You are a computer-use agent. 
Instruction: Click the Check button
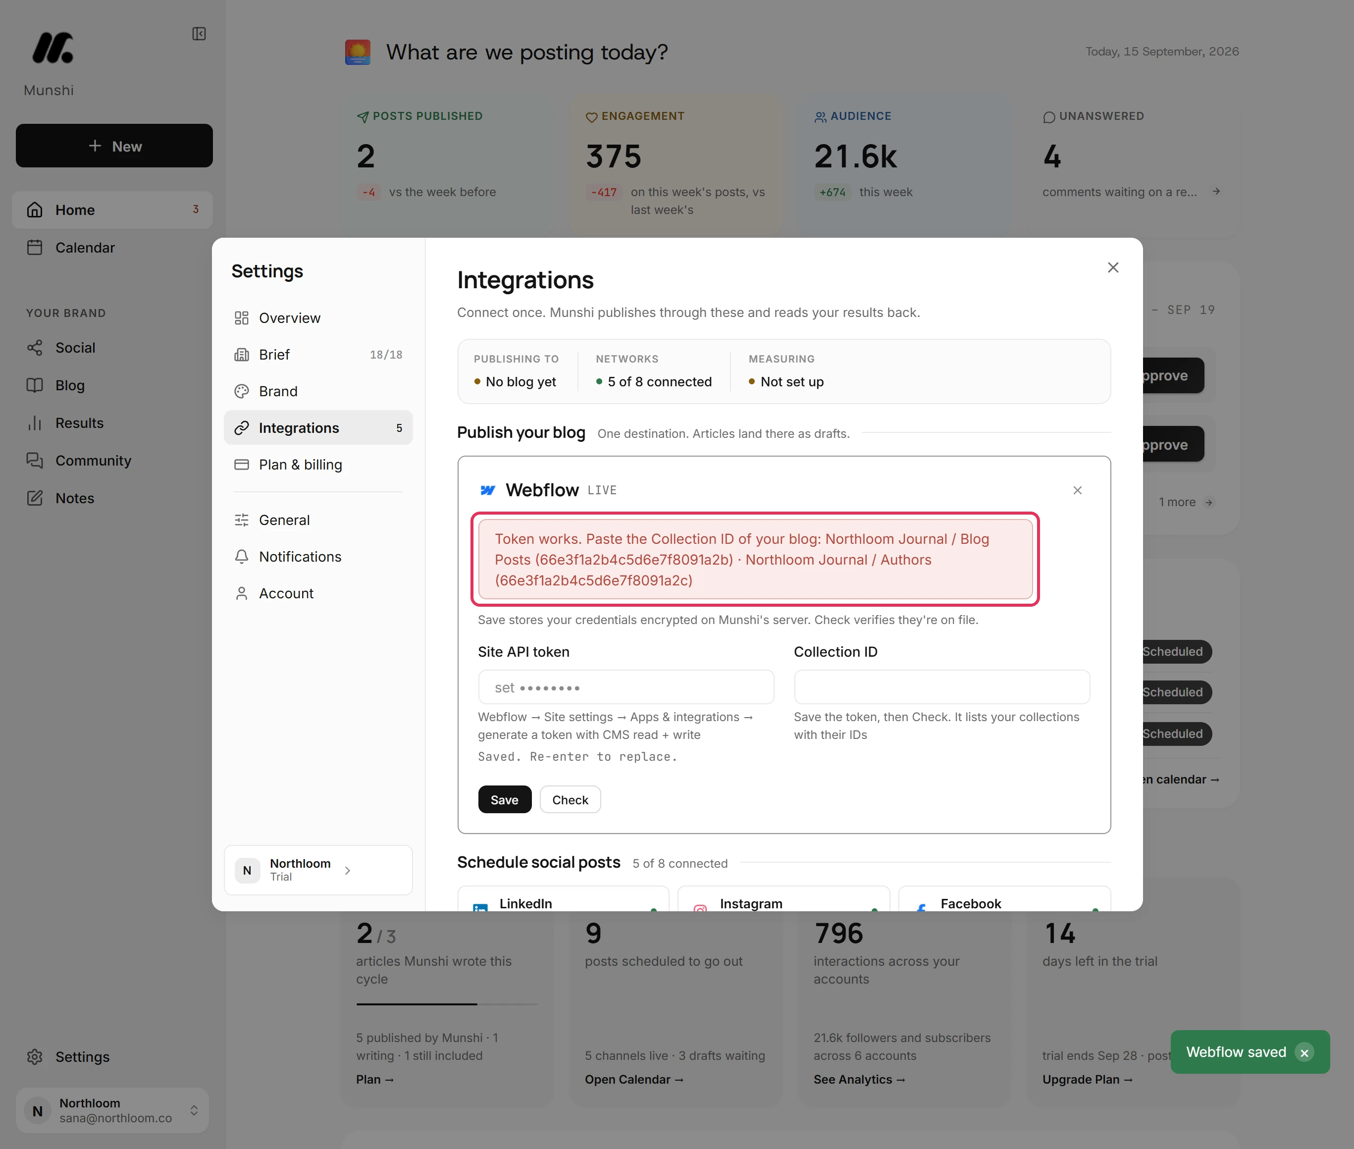point(570,800)
